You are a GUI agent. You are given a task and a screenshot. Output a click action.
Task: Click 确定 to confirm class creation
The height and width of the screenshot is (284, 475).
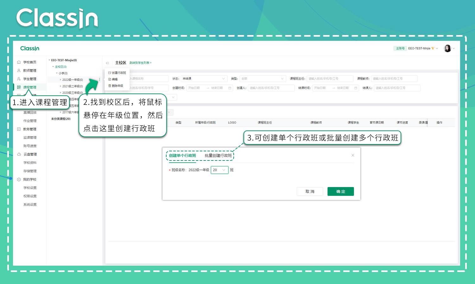point(341,191)
